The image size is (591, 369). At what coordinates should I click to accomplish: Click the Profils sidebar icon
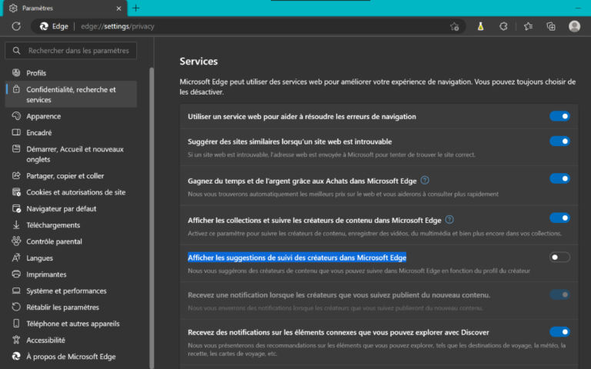click(x=16, y=73)
